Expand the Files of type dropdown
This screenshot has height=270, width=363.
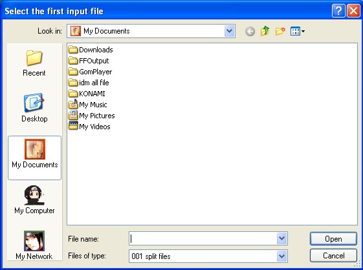point(281,256)
